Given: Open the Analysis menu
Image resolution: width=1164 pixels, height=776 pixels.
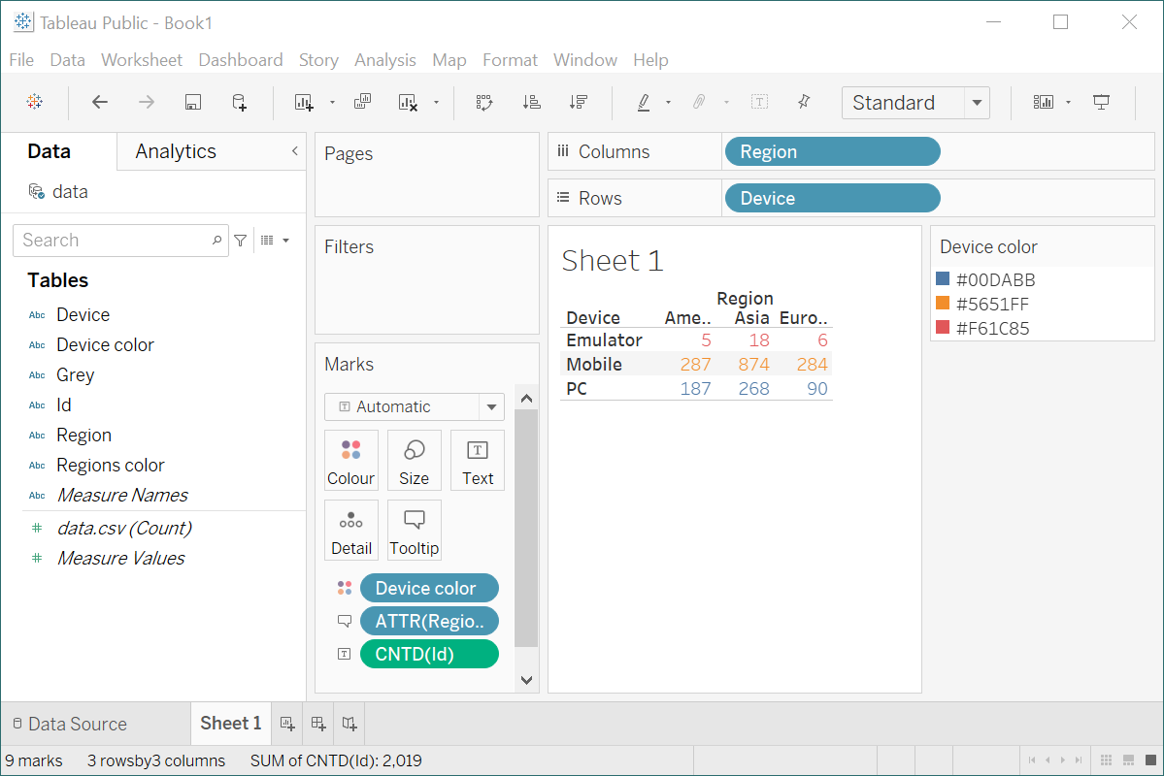Looking at the screenshot, I should [385, 59].
